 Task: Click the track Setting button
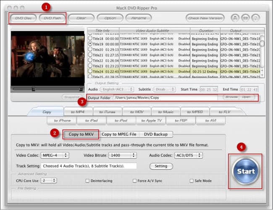pos(161,166)
